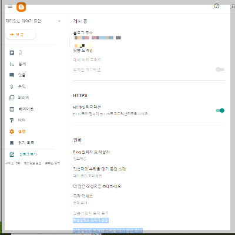This screenshot has height=235, width=235.
Task: Click the '게시 중' publishing section heading
Action: tap(80, 21)
